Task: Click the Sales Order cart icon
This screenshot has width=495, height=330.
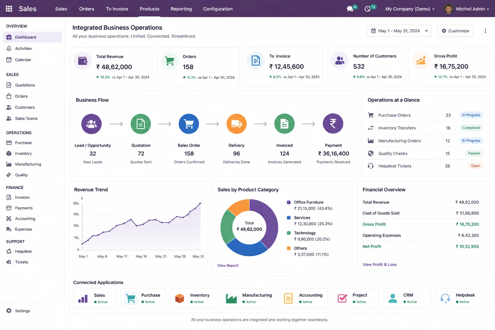Action: click(189, 124)
